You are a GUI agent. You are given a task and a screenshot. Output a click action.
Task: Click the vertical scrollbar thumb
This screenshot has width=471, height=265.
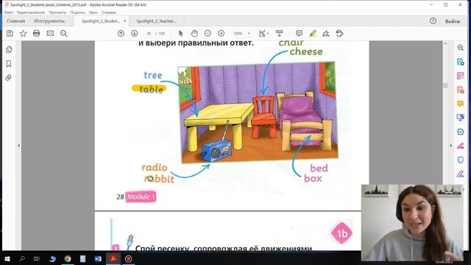click(445, 85)
